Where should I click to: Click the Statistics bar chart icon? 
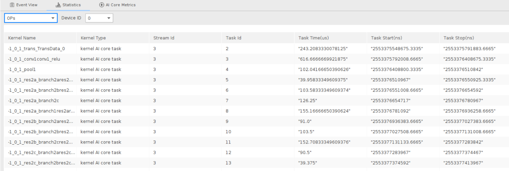(x=59, y=5)
